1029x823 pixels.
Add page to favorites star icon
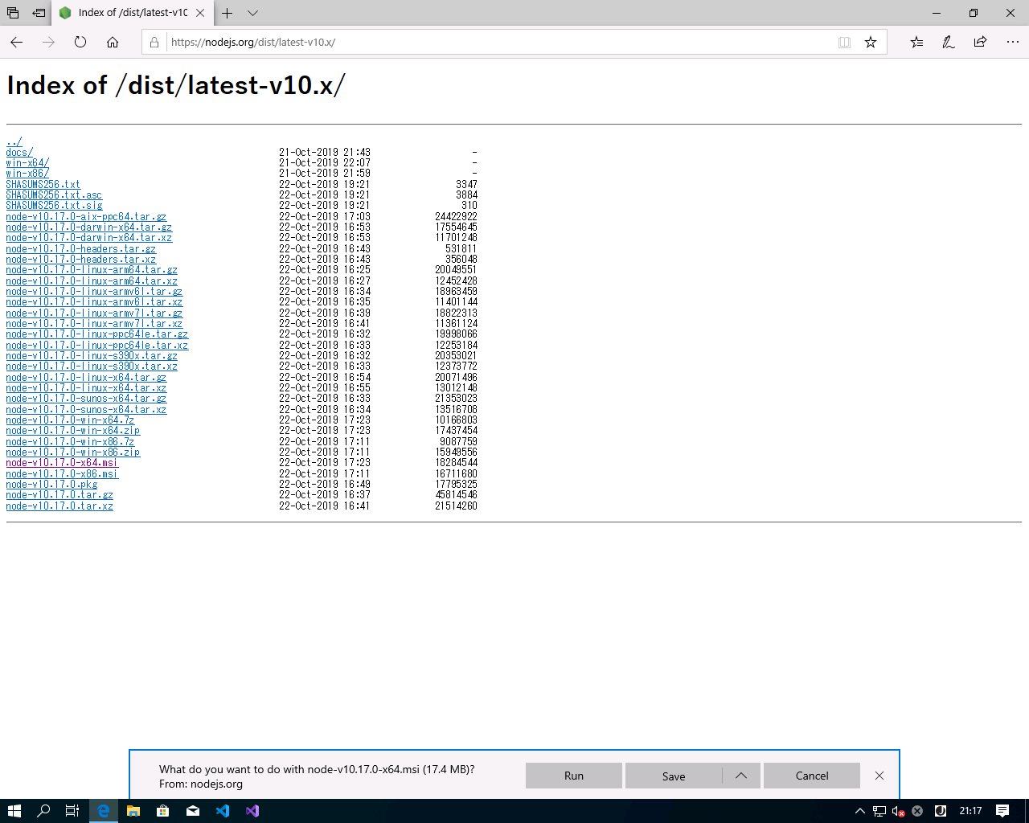click(871, 42)
